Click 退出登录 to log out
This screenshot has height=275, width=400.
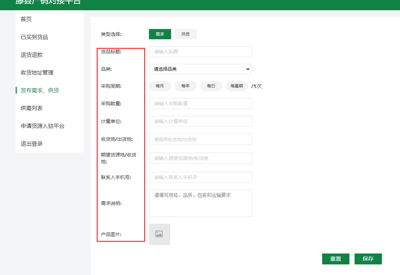(32, 143)
